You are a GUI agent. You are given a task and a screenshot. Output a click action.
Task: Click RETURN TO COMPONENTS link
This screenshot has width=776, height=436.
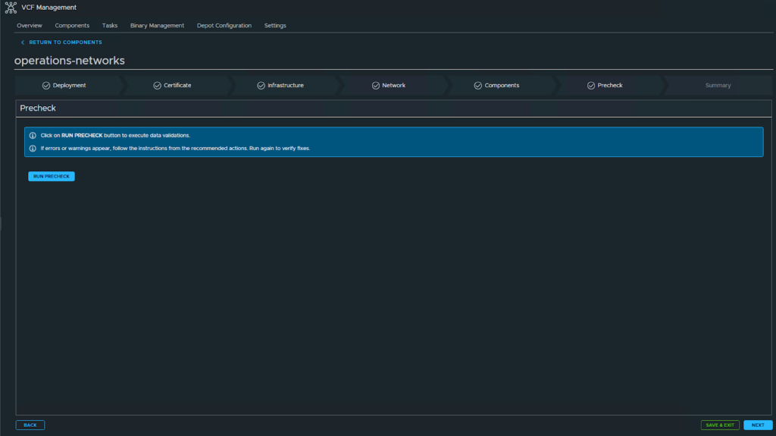tap(65, 42)
